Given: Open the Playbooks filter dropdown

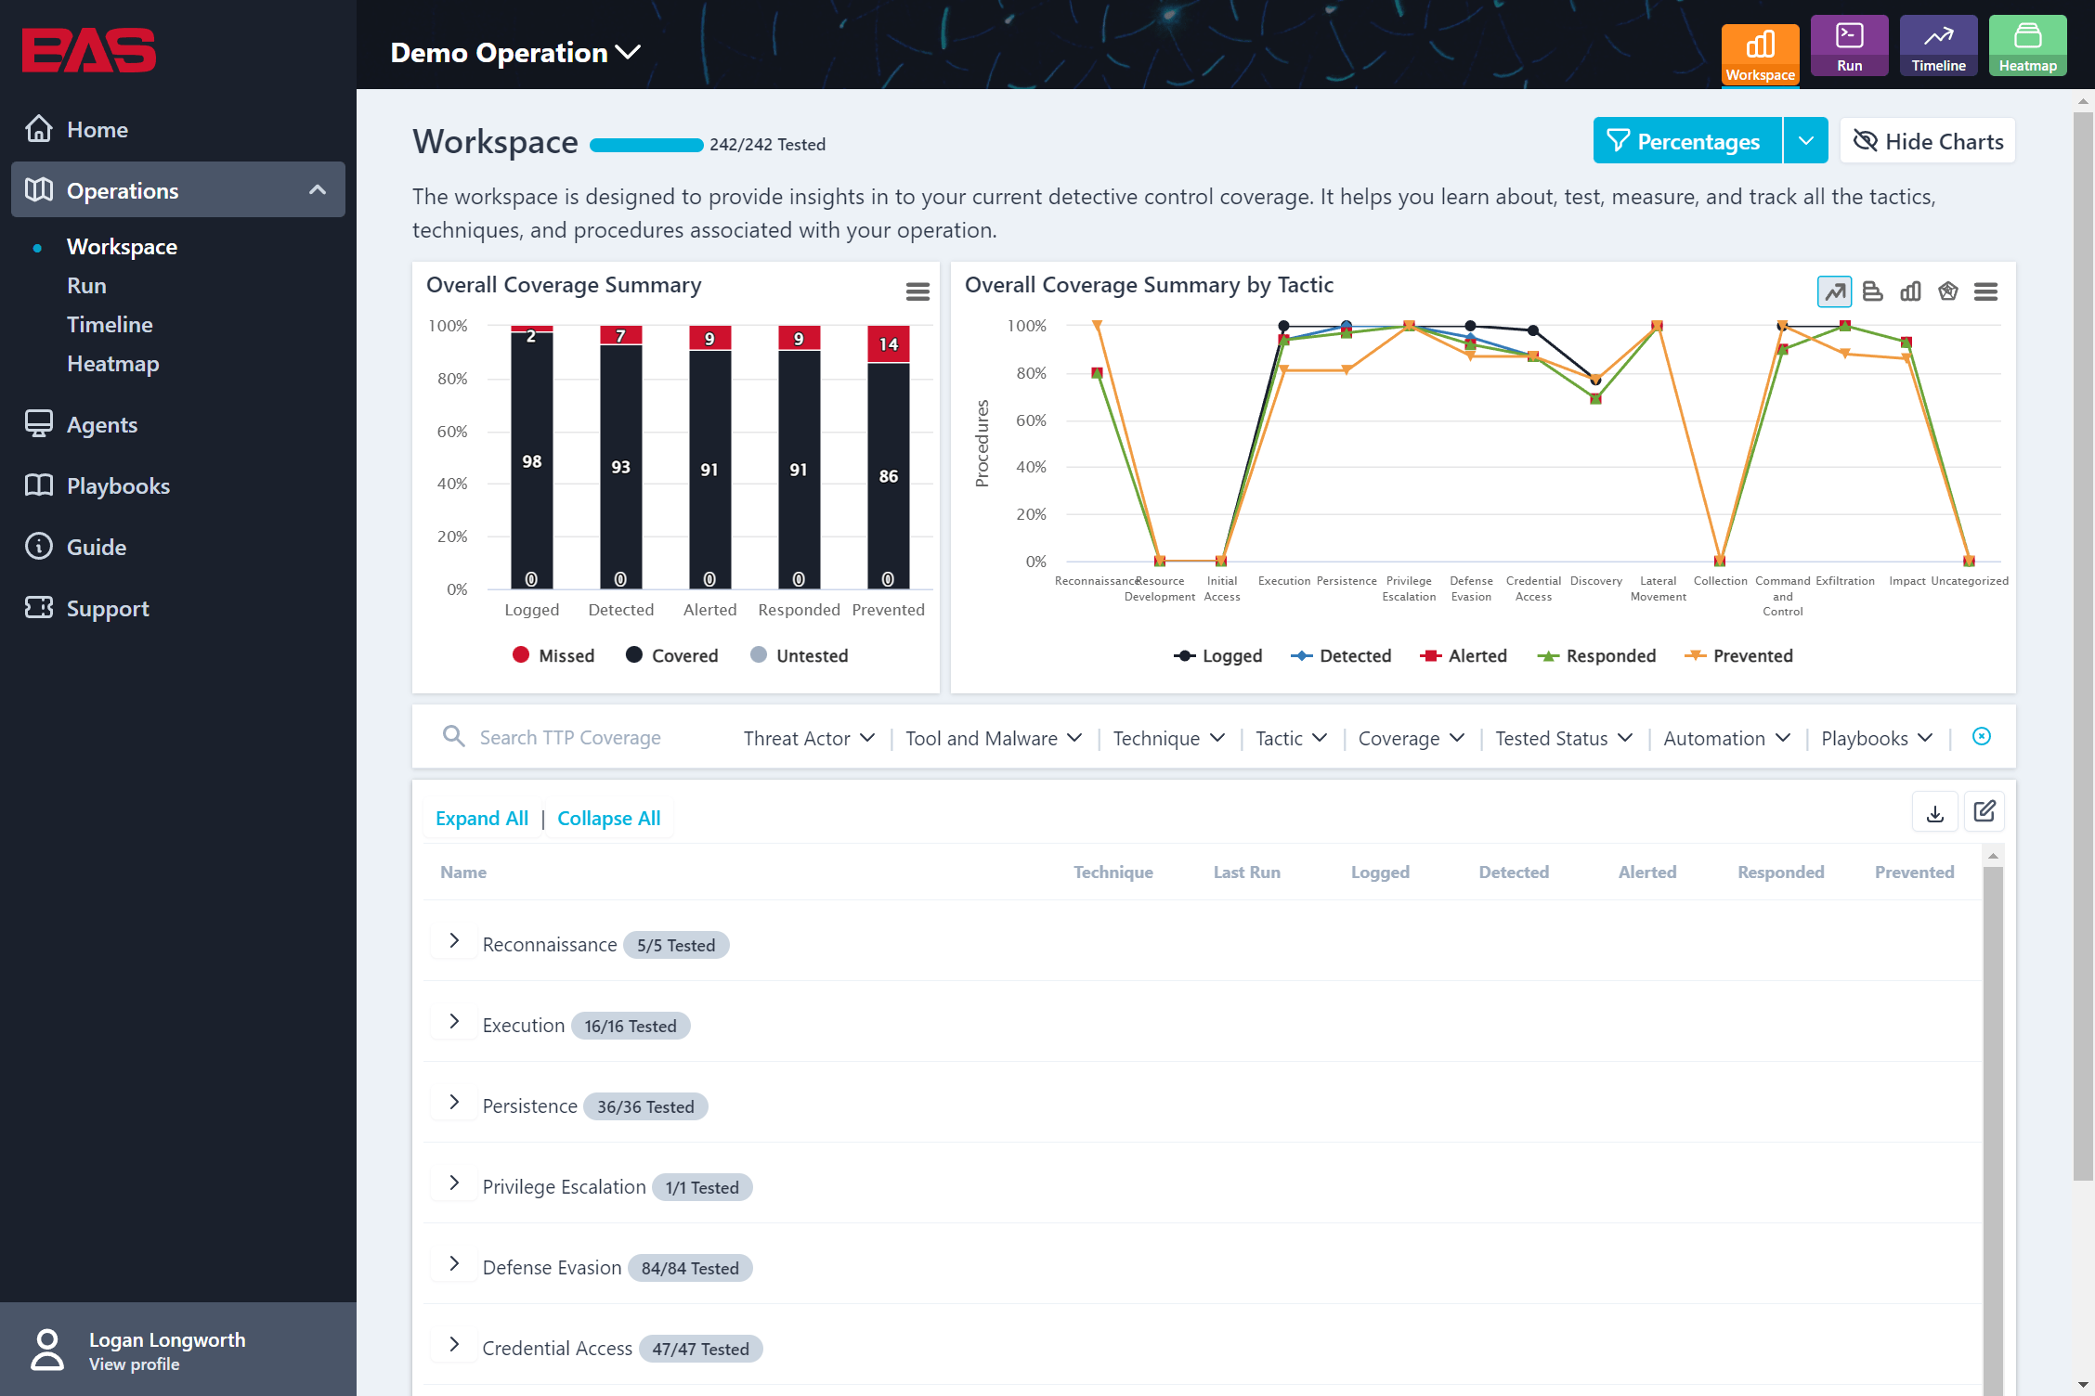Looking at the screenshot, I should (x=1877, y=738).
